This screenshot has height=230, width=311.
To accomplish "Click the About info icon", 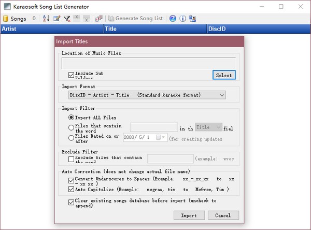I will 182,18.
